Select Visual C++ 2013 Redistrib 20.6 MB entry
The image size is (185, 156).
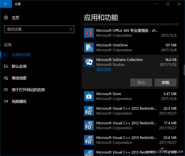[x=130, y=140]
